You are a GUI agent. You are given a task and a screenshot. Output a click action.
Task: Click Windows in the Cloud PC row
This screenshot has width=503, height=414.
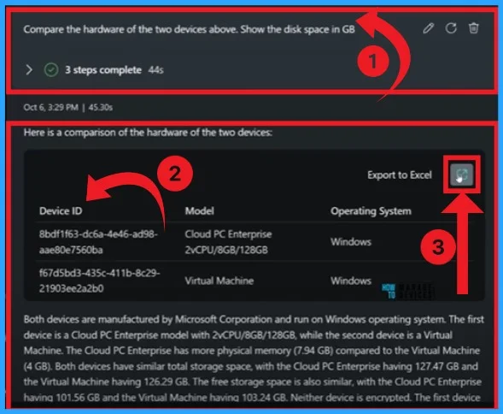pyautogui.click(x=351, y=242)
